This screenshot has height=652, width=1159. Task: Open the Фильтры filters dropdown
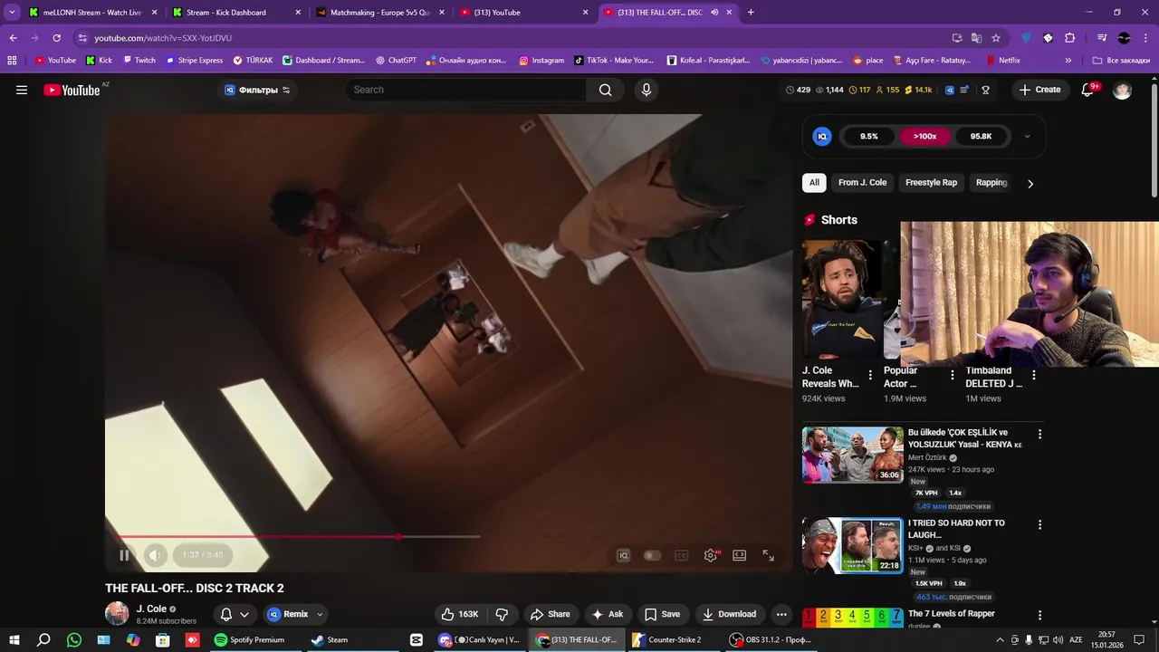(x=257, y=90)
